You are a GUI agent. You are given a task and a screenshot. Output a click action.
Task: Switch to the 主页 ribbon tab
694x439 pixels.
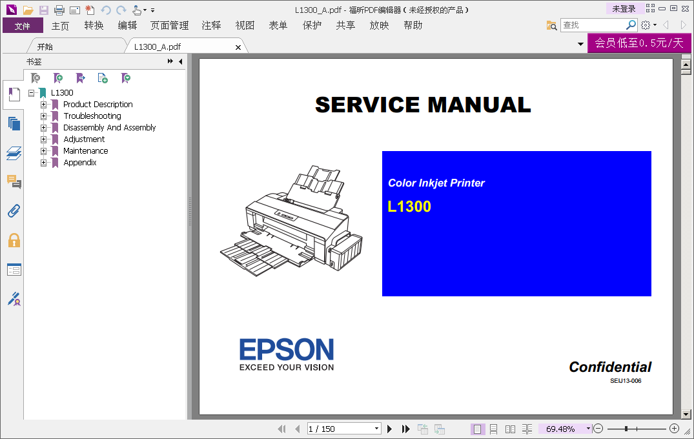(60, 26)
